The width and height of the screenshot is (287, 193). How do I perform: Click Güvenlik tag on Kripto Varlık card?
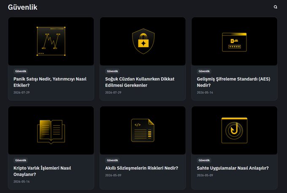[x=21, y=160]
